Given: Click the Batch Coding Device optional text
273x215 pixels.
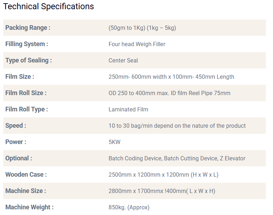Looking at the screenshot, I should coord(135,158).
